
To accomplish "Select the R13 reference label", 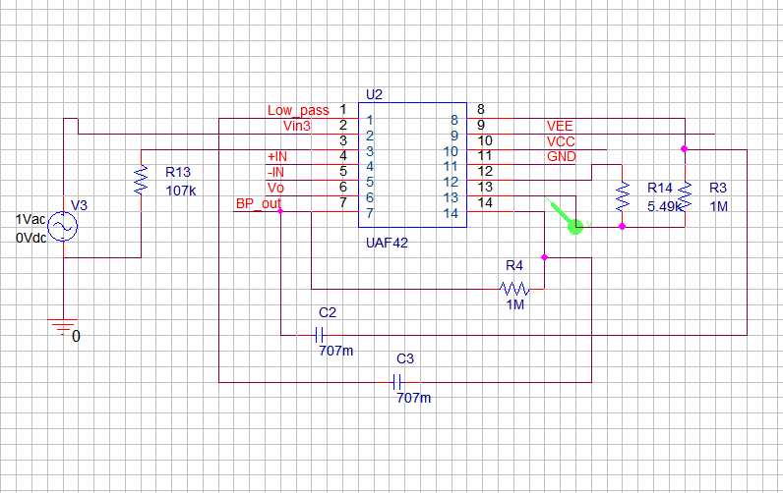I will click(x=178, y=172).
